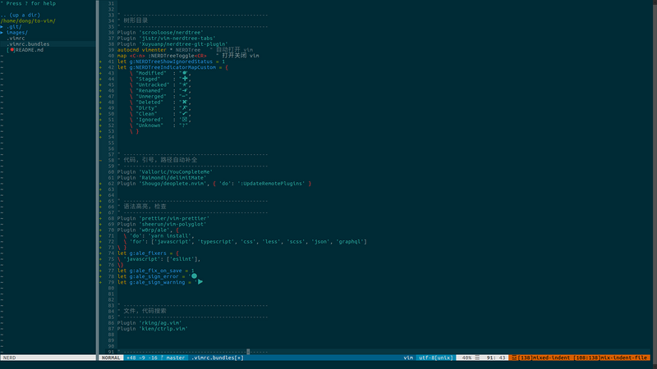Click 'graphql' in the line 72 list
This screenshot has height=369, width=657.
(x=351, y=242)
